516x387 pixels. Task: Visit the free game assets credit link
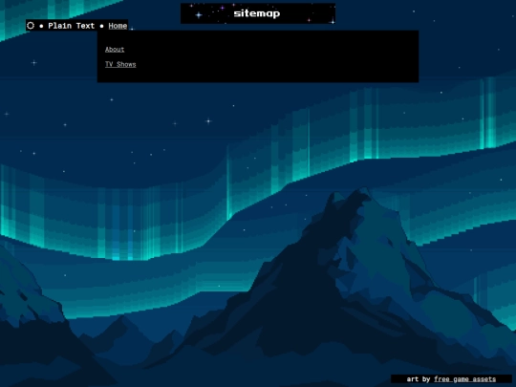(x=464, y=379)
